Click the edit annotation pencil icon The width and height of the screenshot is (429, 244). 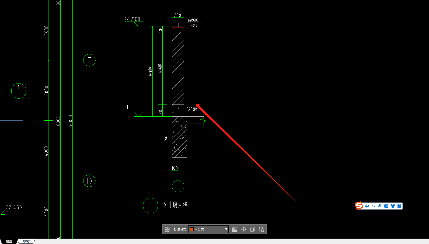pyautogui.click(x=235, y=229)
